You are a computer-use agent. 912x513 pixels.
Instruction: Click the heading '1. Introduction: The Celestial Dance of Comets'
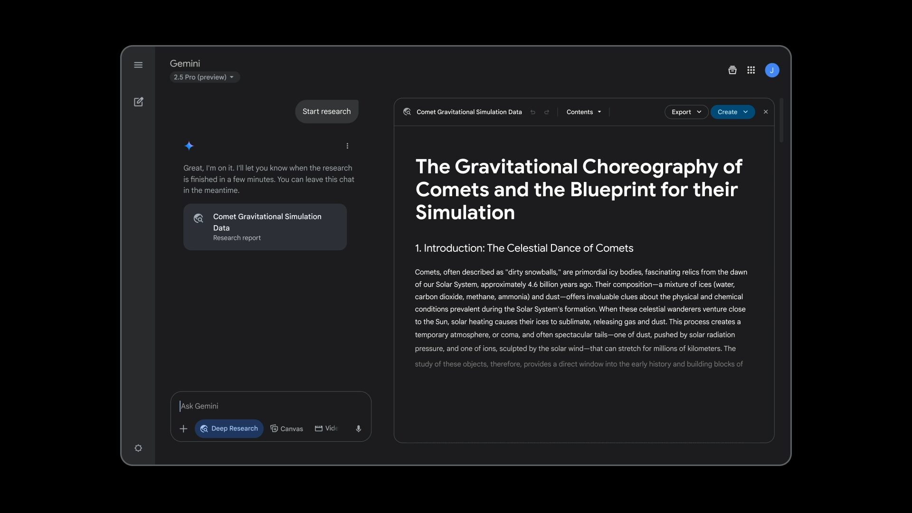click(524, 248)
